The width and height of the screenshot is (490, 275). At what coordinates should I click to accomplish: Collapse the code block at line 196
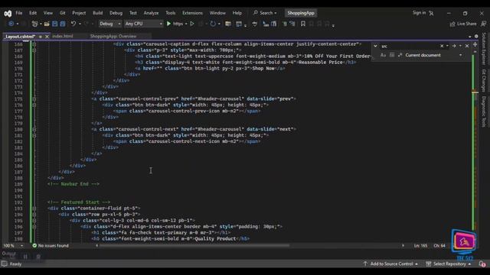click(x=34, y=227)
